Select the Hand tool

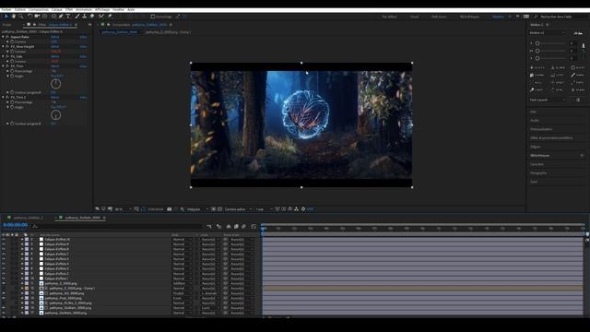coord(14,17)
